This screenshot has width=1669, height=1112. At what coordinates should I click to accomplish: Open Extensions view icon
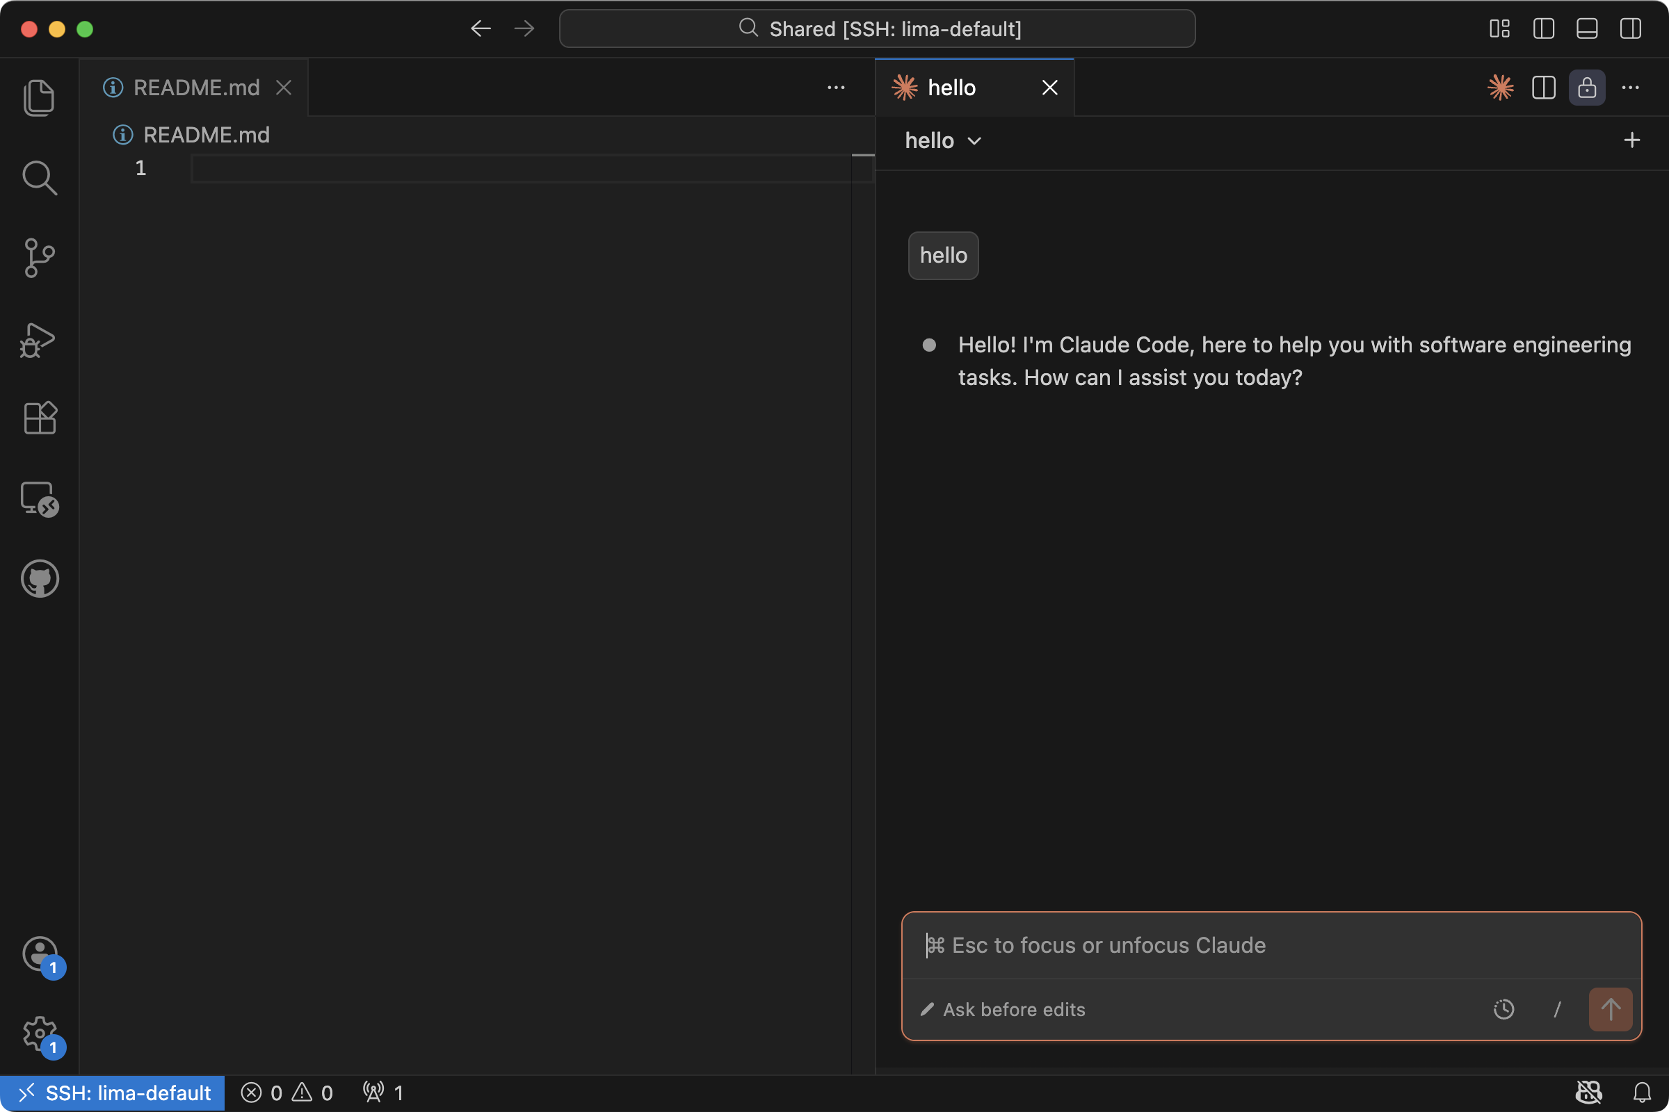pyautogui.click(x=39, y=418)
